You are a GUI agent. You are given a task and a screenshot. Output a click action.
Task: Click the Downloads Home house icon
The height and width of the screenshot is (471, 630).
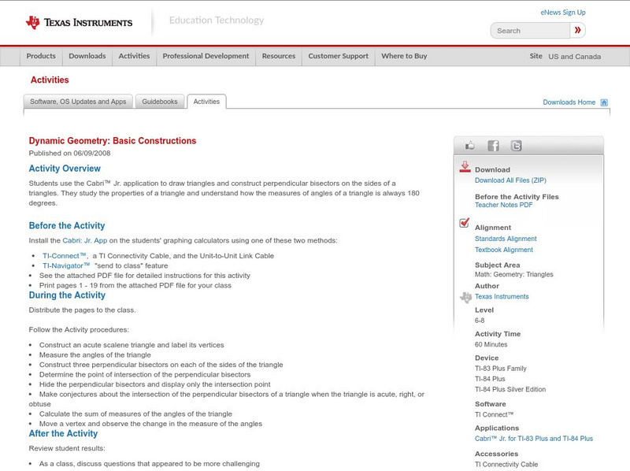pyautogui.click(x=604, y=102)
